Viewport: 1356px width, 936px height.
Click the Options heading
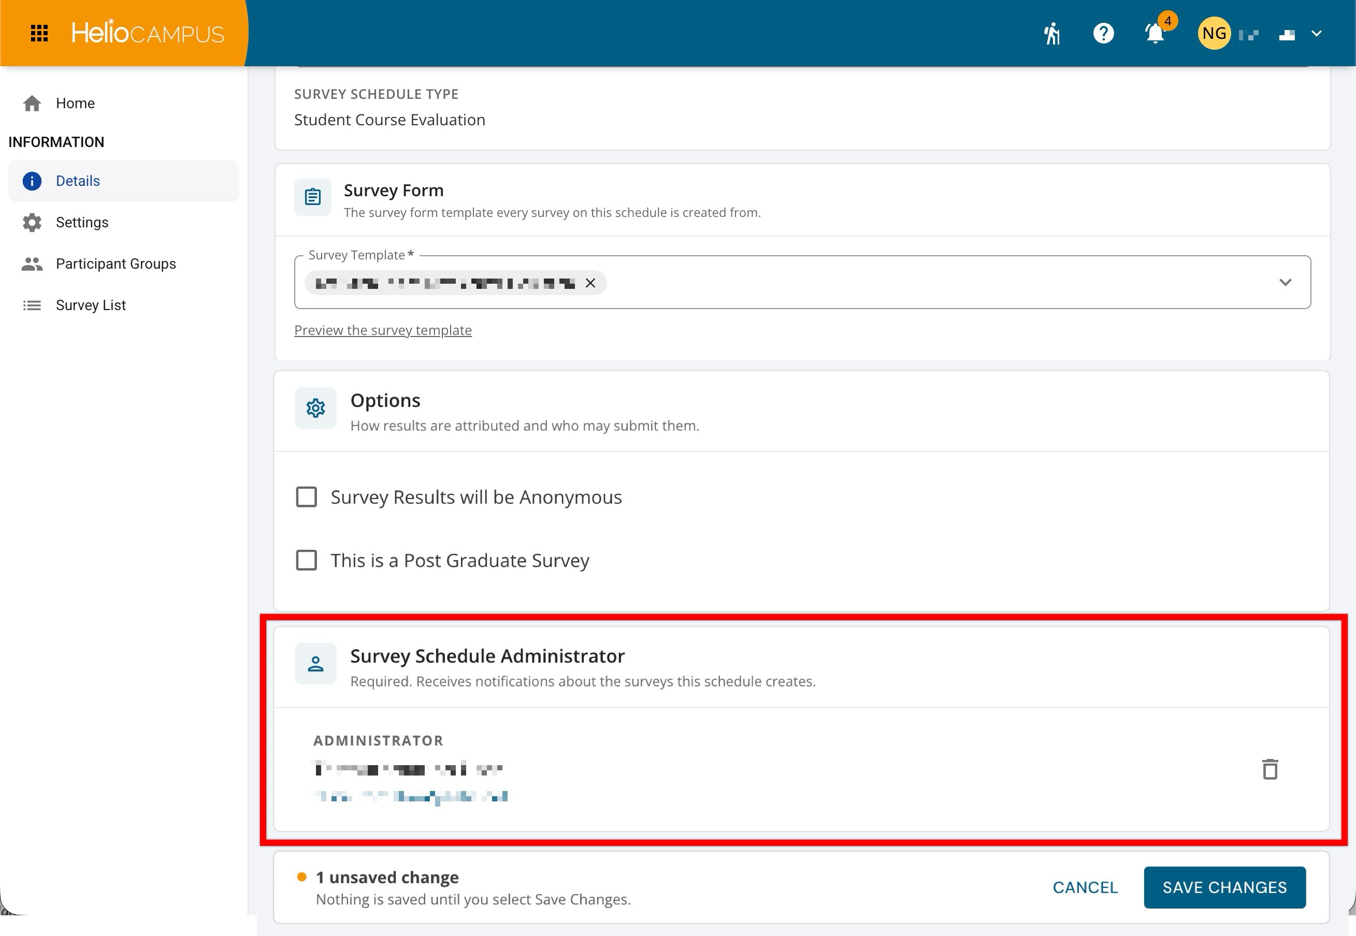point(385,400)
